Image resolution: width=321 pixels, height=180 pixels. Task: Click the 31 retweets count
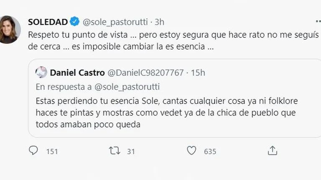[x=131, y=151]
